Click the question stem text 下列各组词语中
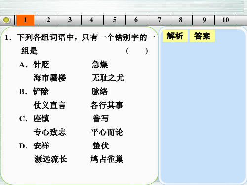 tap(45, 37)
